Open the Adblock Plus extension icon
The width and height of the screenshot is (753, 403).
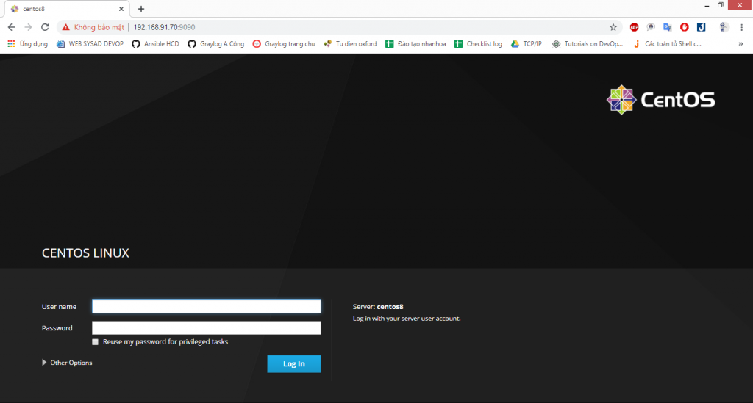point(635,27)
